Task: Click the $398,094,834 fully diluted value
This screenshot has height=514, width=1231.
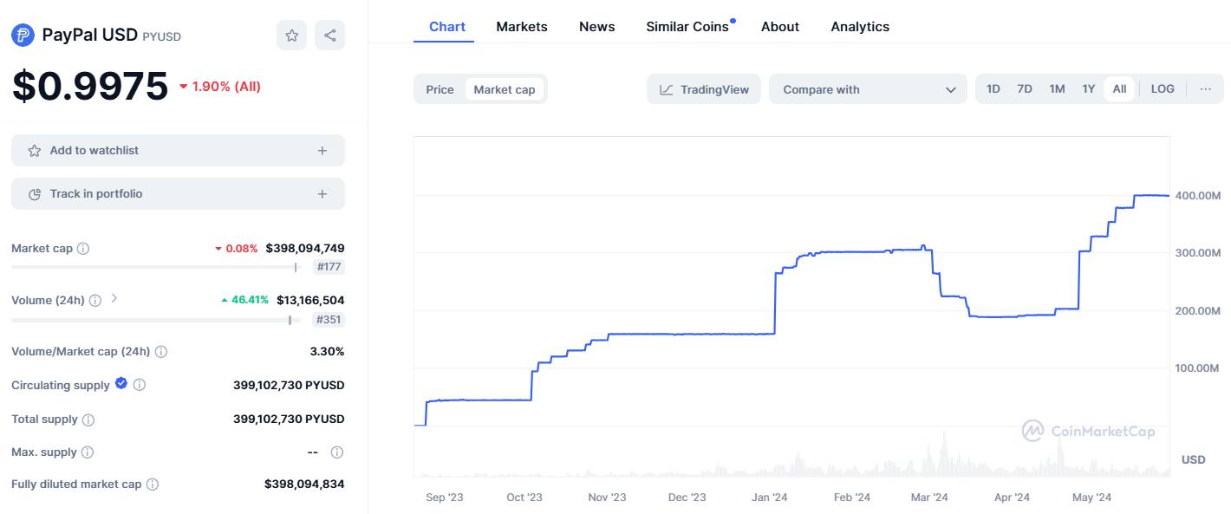Action: (x=304, y=485)
